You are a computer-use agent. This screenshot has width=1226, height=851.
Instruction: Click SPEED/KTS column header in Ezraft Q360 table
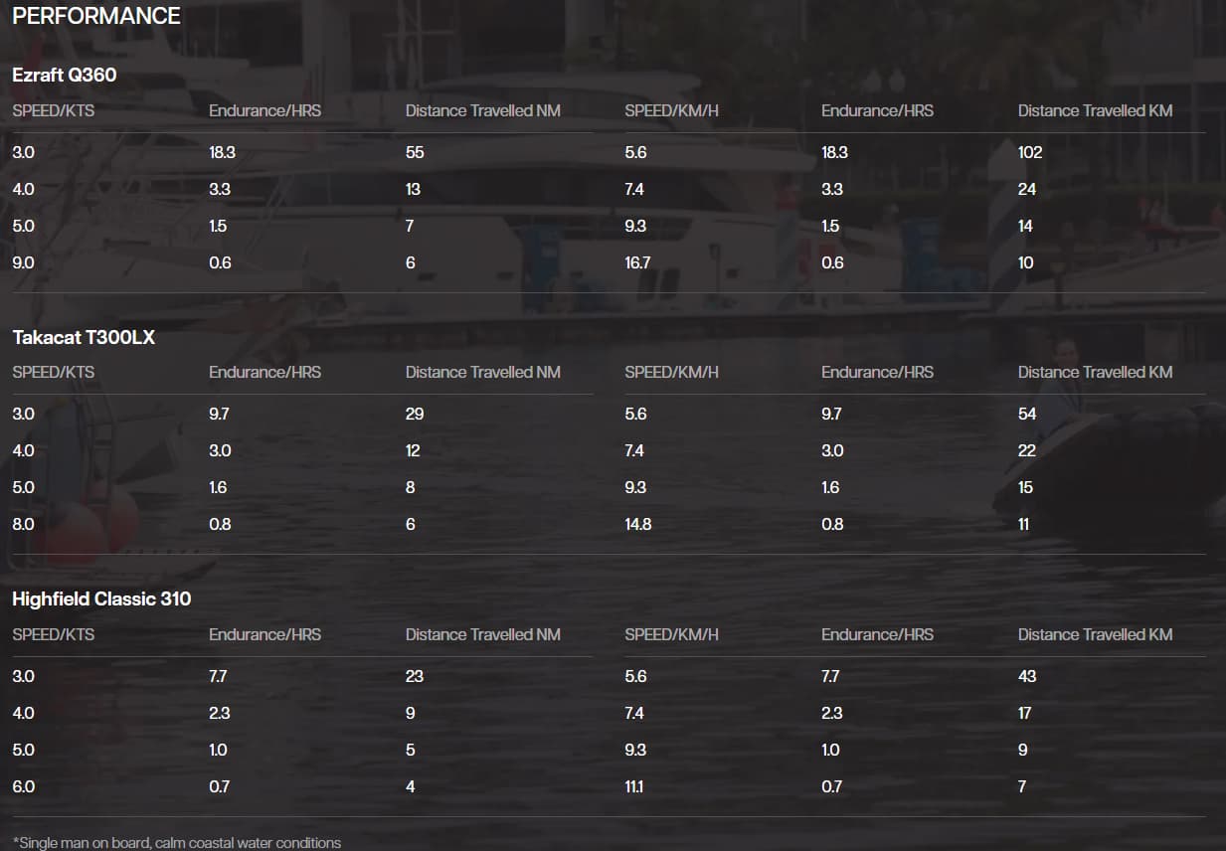[54, 110]
